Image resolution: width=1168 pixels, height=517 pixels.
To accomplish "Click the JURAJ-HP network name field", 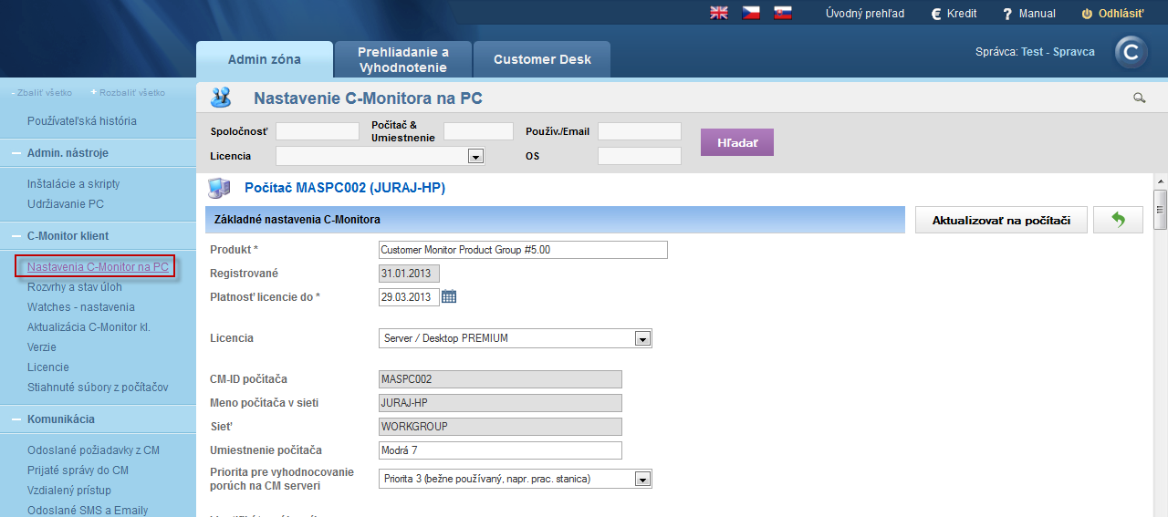I will (x=500, y=403).
